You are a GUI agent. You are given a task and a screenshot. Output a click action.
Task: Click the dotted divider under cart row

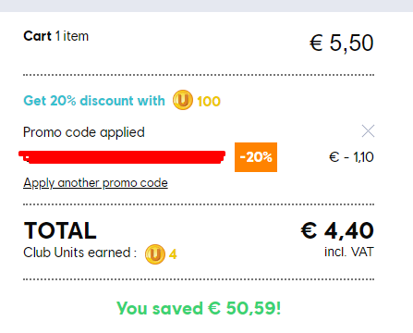point(199,75)
